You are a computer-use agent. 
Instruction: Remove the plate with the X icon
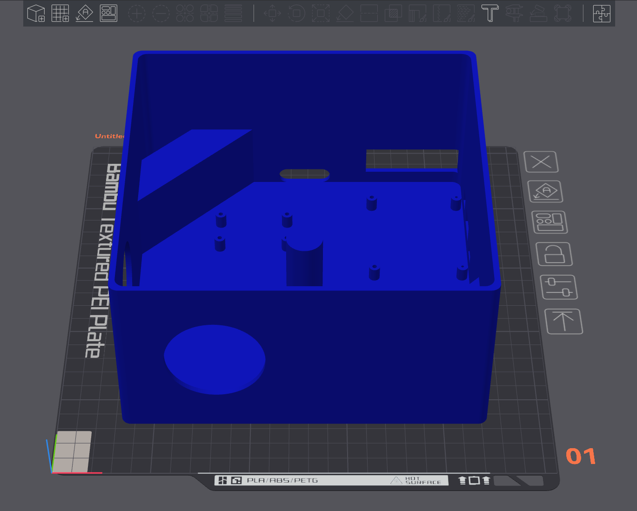click(x=541, y=162)
